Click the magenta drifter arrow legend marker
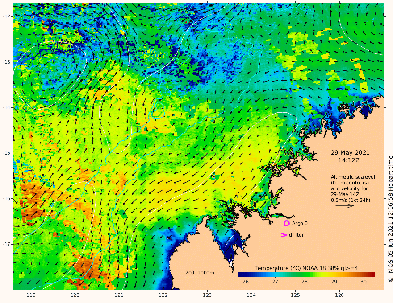 pos(284,235)
